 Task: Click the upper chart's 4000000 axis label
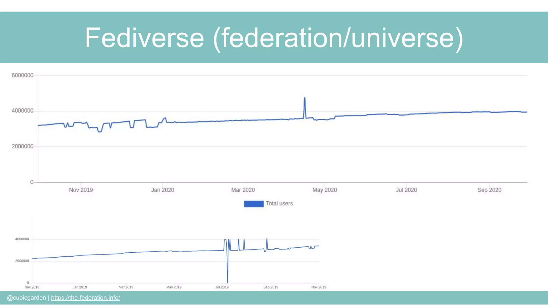point(22,111)
